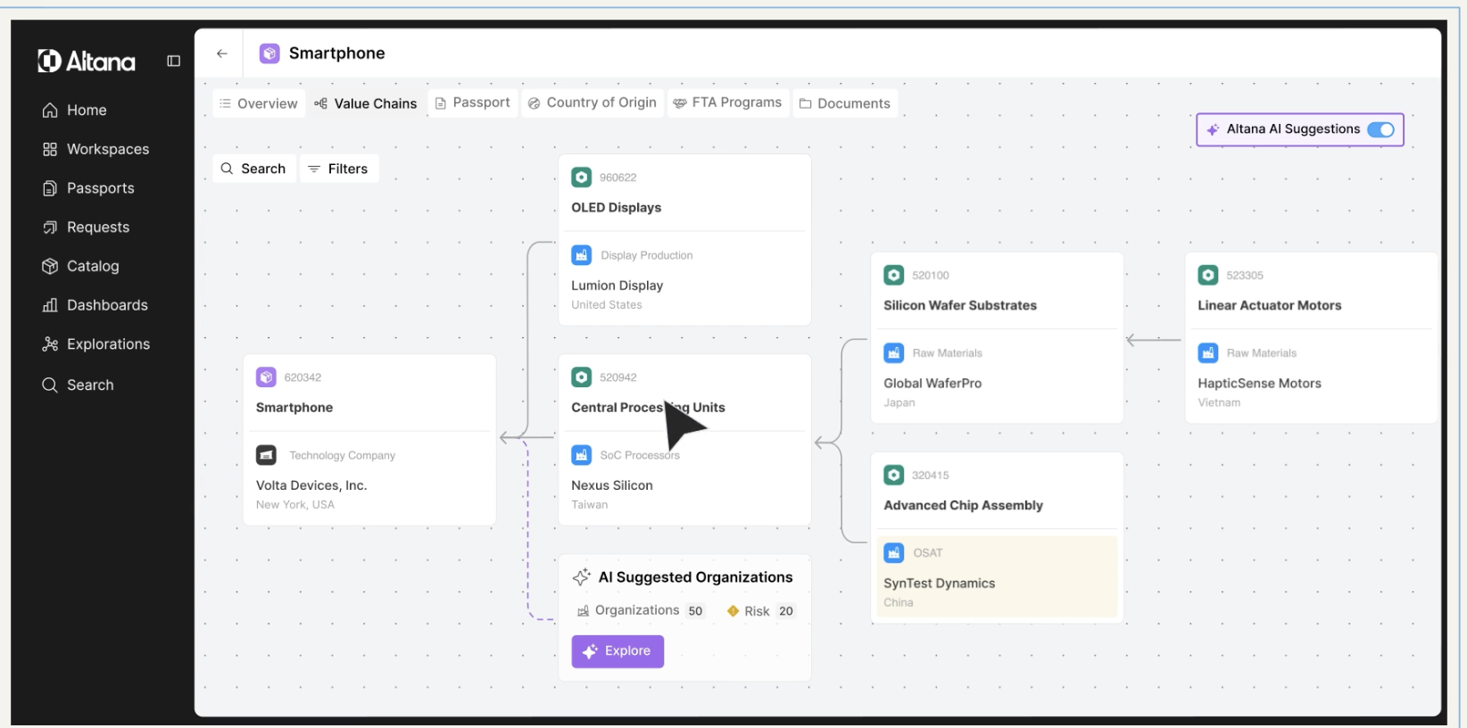This screenshot has height=728, width=1467.
Task: Click green HS code icon on OLED Displays
Action: pos(582,178)
